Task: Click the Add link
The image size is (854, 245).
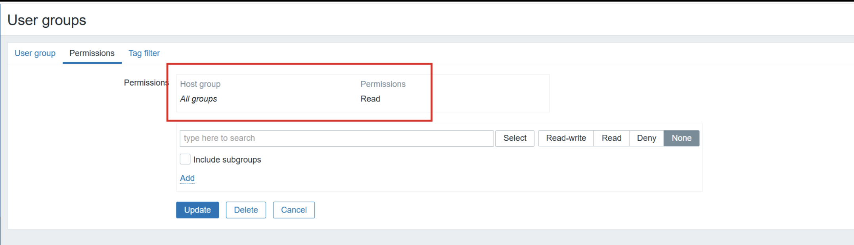Action: point(187,178)
